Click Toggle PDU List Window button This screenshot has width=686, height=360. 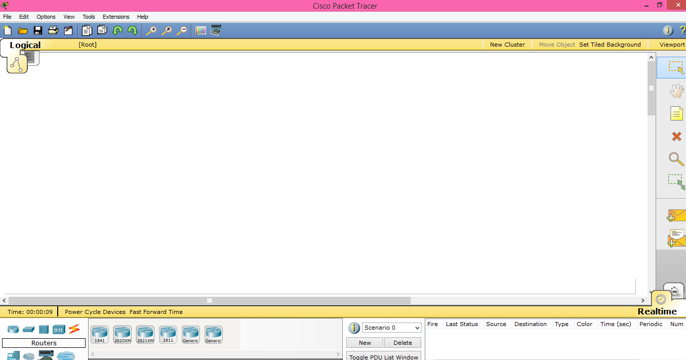[384, 356]
